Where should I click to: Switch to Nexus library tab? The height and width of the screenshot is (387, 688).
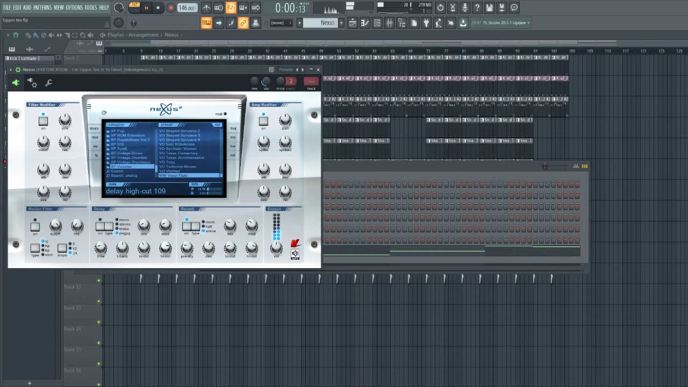pos(95,128)
